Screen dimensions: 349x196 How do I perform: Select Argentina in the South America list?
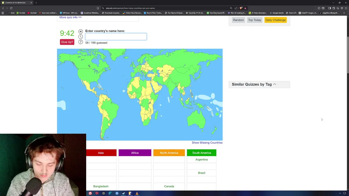(x=201, y=160)
